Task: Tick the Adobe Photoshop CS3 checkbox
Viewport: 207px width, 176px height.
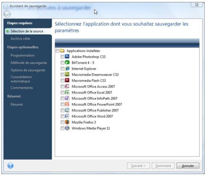Action: point(63,57)
